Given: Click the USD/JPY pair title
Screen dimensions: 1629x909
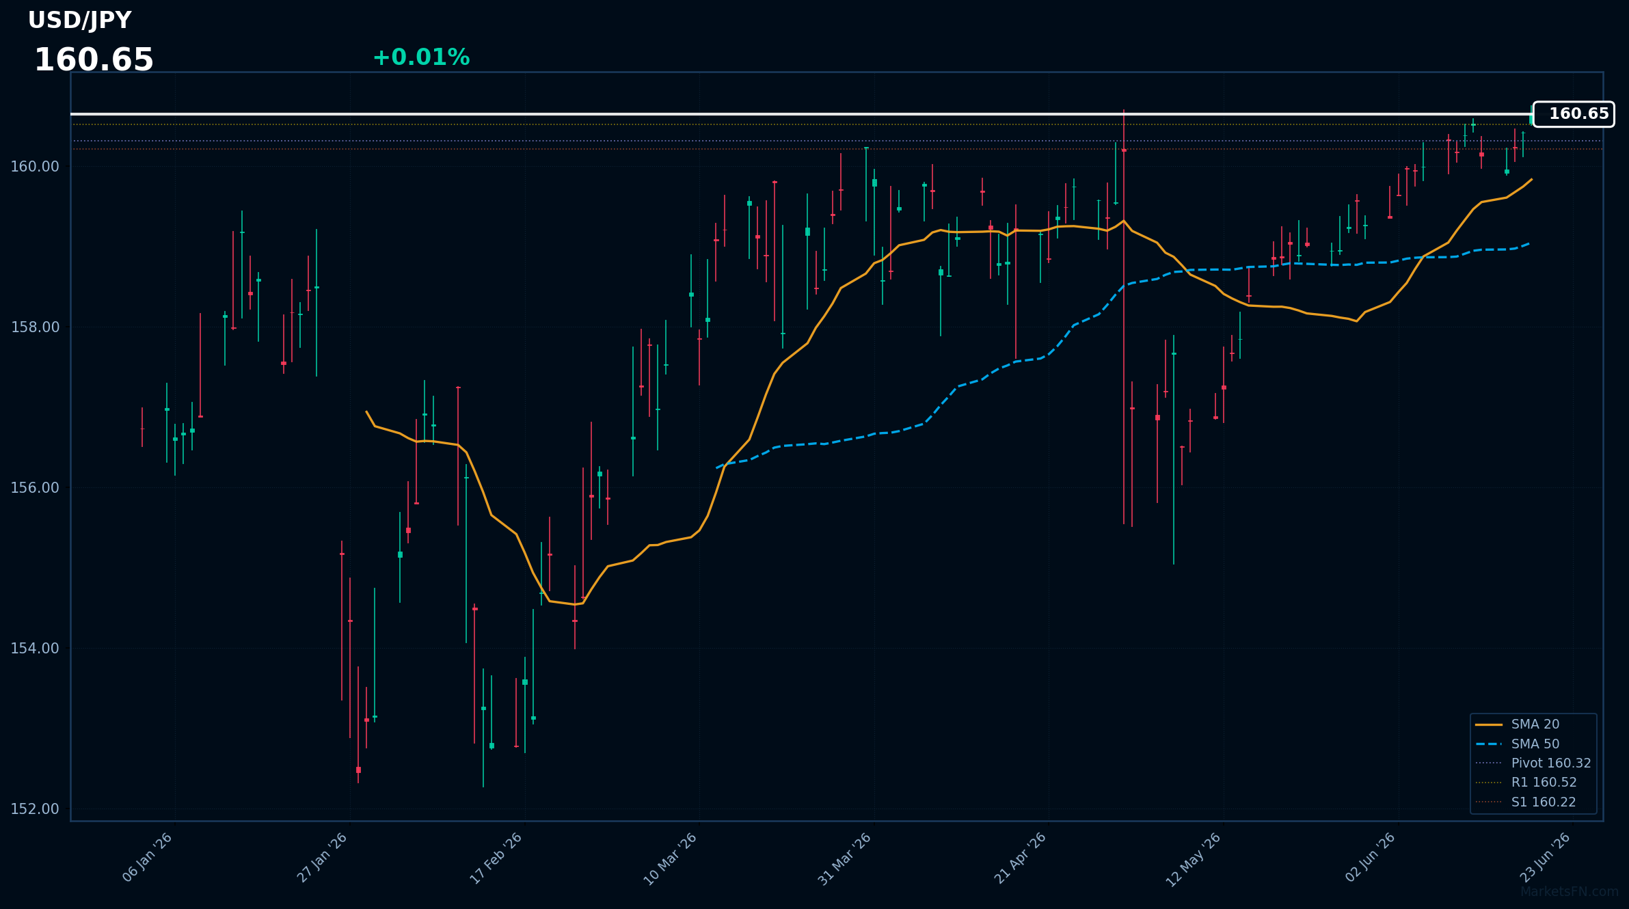Looking at the screenshot, I should coord(79,21).
